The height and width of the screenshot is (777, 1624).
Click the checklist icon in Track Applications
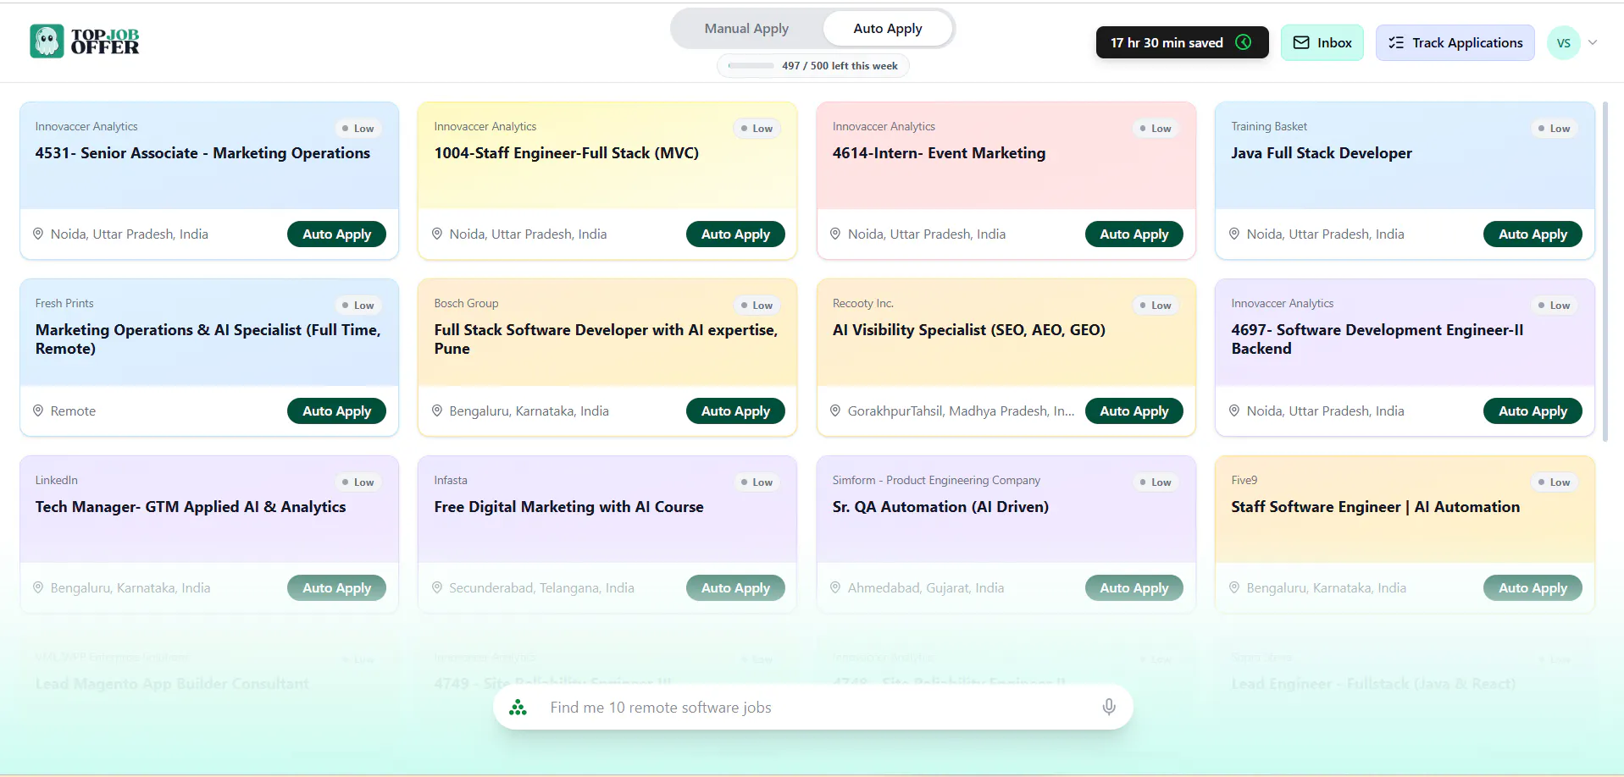pos(1396,42)
